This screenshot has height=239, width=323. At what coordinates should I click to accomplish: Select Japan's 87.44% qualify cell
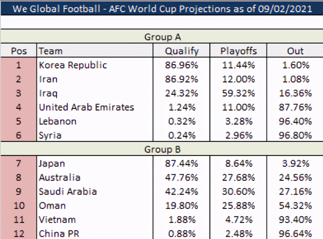click(181, 164)
